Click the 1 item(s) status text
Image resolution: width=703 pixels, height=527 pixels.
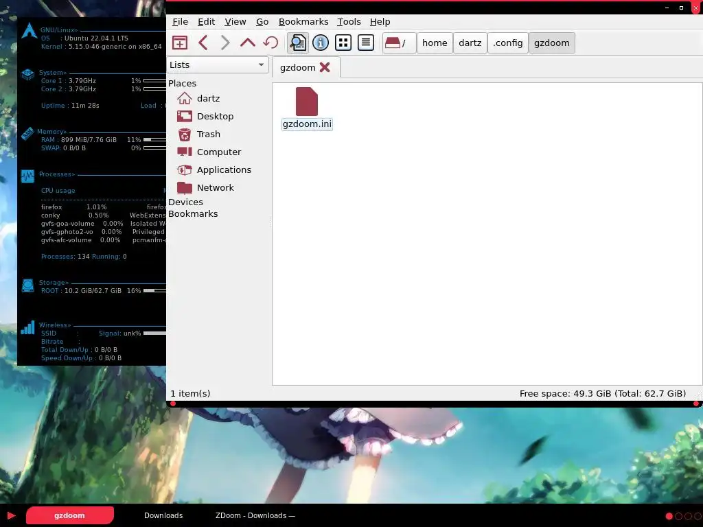coord(191,393)
